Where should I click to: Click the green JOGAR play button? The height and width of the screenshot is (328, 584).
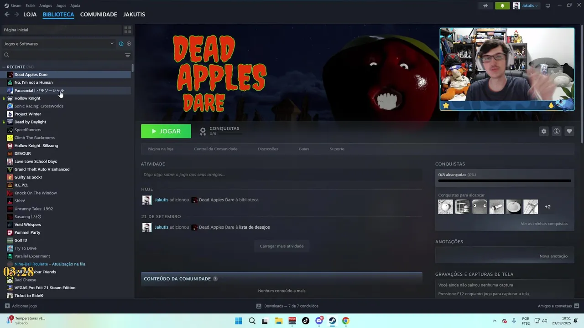coord(166,131)
